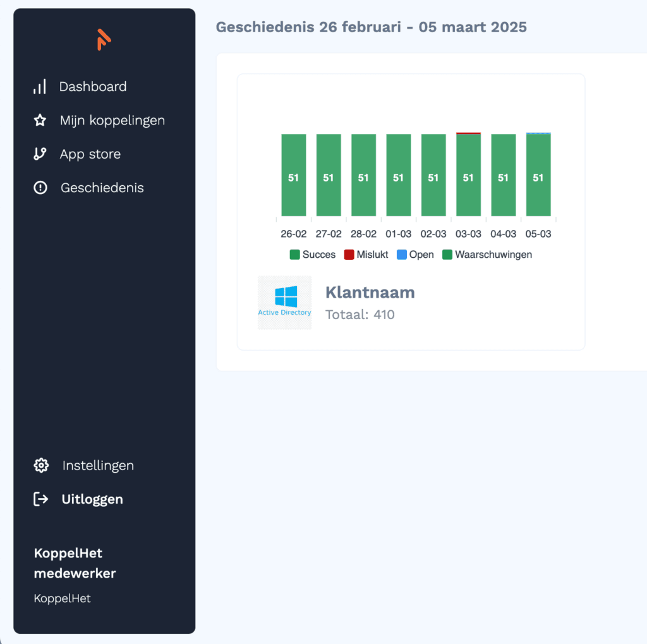Open Instellingen via the gear icon
The image size is (647, 644).
[40, 465]
